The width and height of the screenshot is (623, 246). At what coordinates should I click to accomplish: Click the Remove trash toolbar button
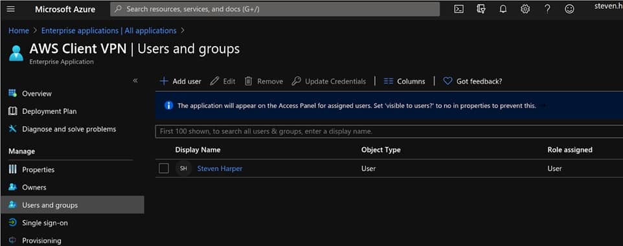264,81
